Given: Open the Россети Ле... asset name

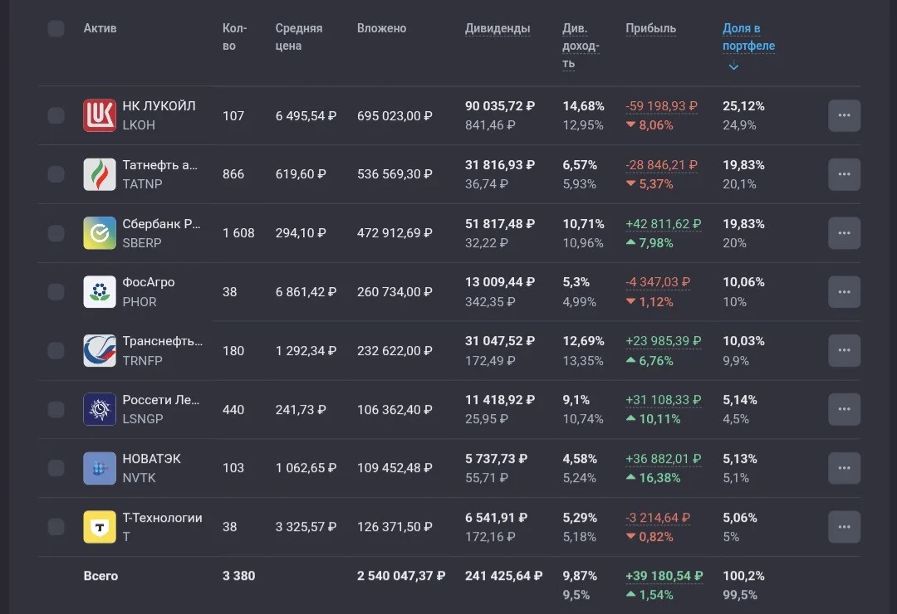Looking at the screenshot, I should click(x=161, y=400).
